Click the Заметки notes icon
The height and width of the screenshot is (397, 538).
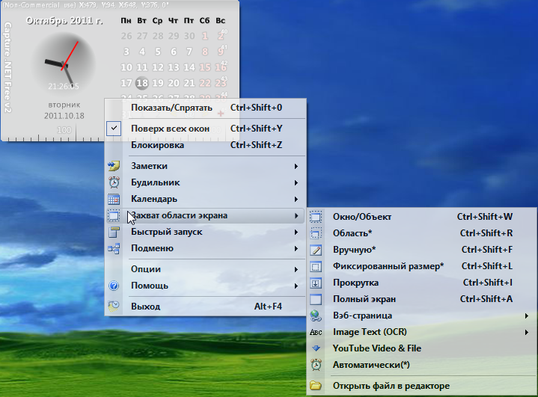coord(114,166)
